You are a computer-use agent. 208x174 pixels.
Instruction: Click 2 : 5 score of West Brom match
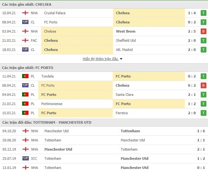192,31
